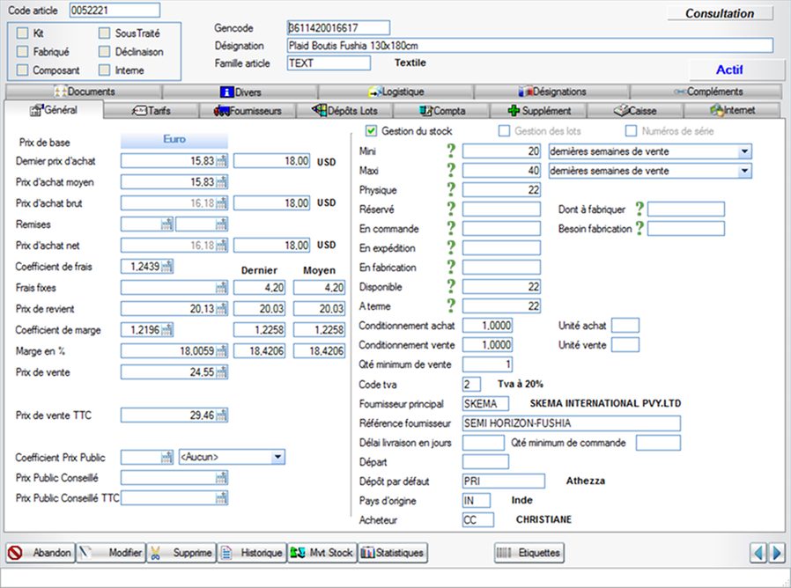Viewport: 791px width, 588px height.
Task: Open the Compléments tab
Action: (x=706, y=92)
